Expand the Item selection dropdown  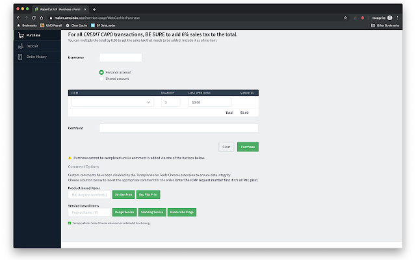pyautogui.click(x=112, y=102)
